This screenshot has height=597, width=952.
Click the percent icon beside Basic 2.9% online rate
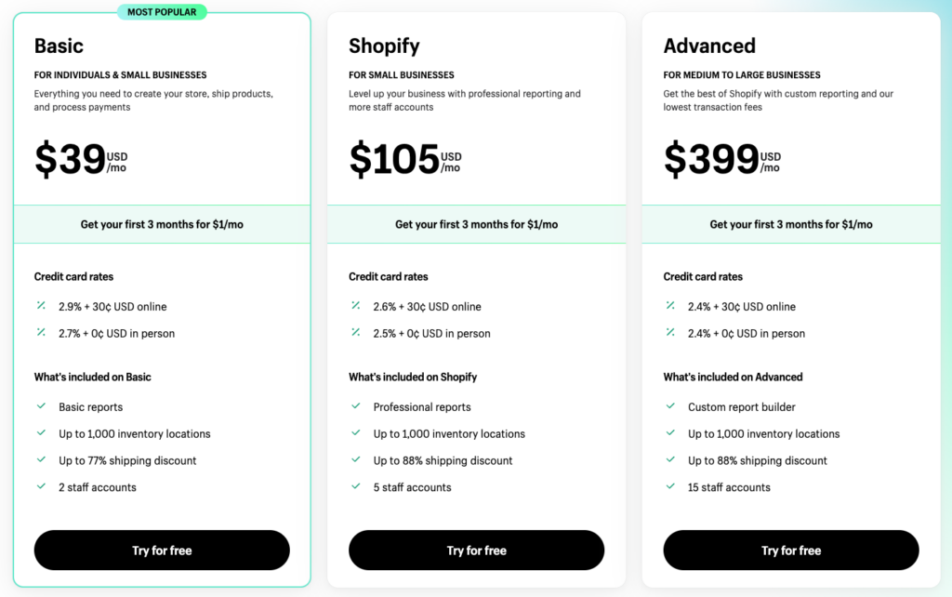click(41, 305)
